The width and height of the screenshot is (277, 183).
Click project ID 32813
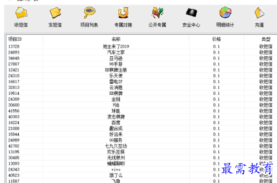click(x=14, y=87)
